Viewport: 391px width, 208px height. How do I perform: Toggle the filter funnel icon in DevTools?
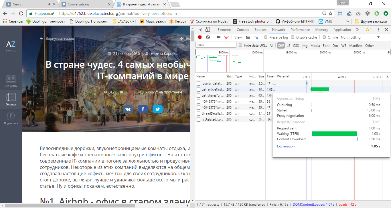tap(226, 37)
